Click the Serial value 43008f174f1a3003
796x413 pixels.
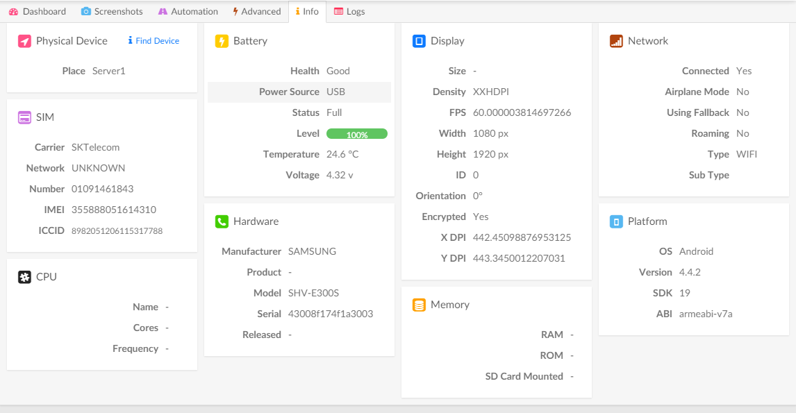click(331, 314)
